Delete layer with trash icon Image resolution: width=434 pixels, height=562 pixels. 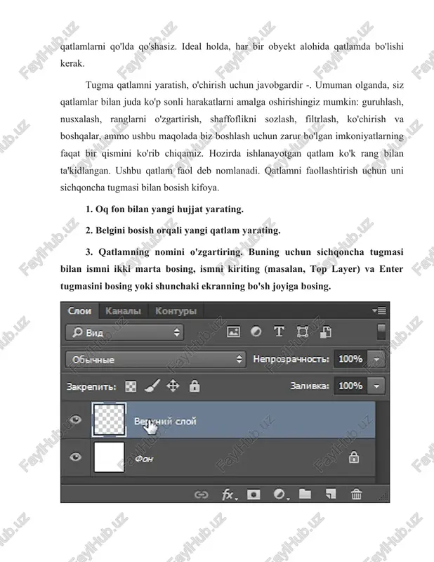[356, 495]
